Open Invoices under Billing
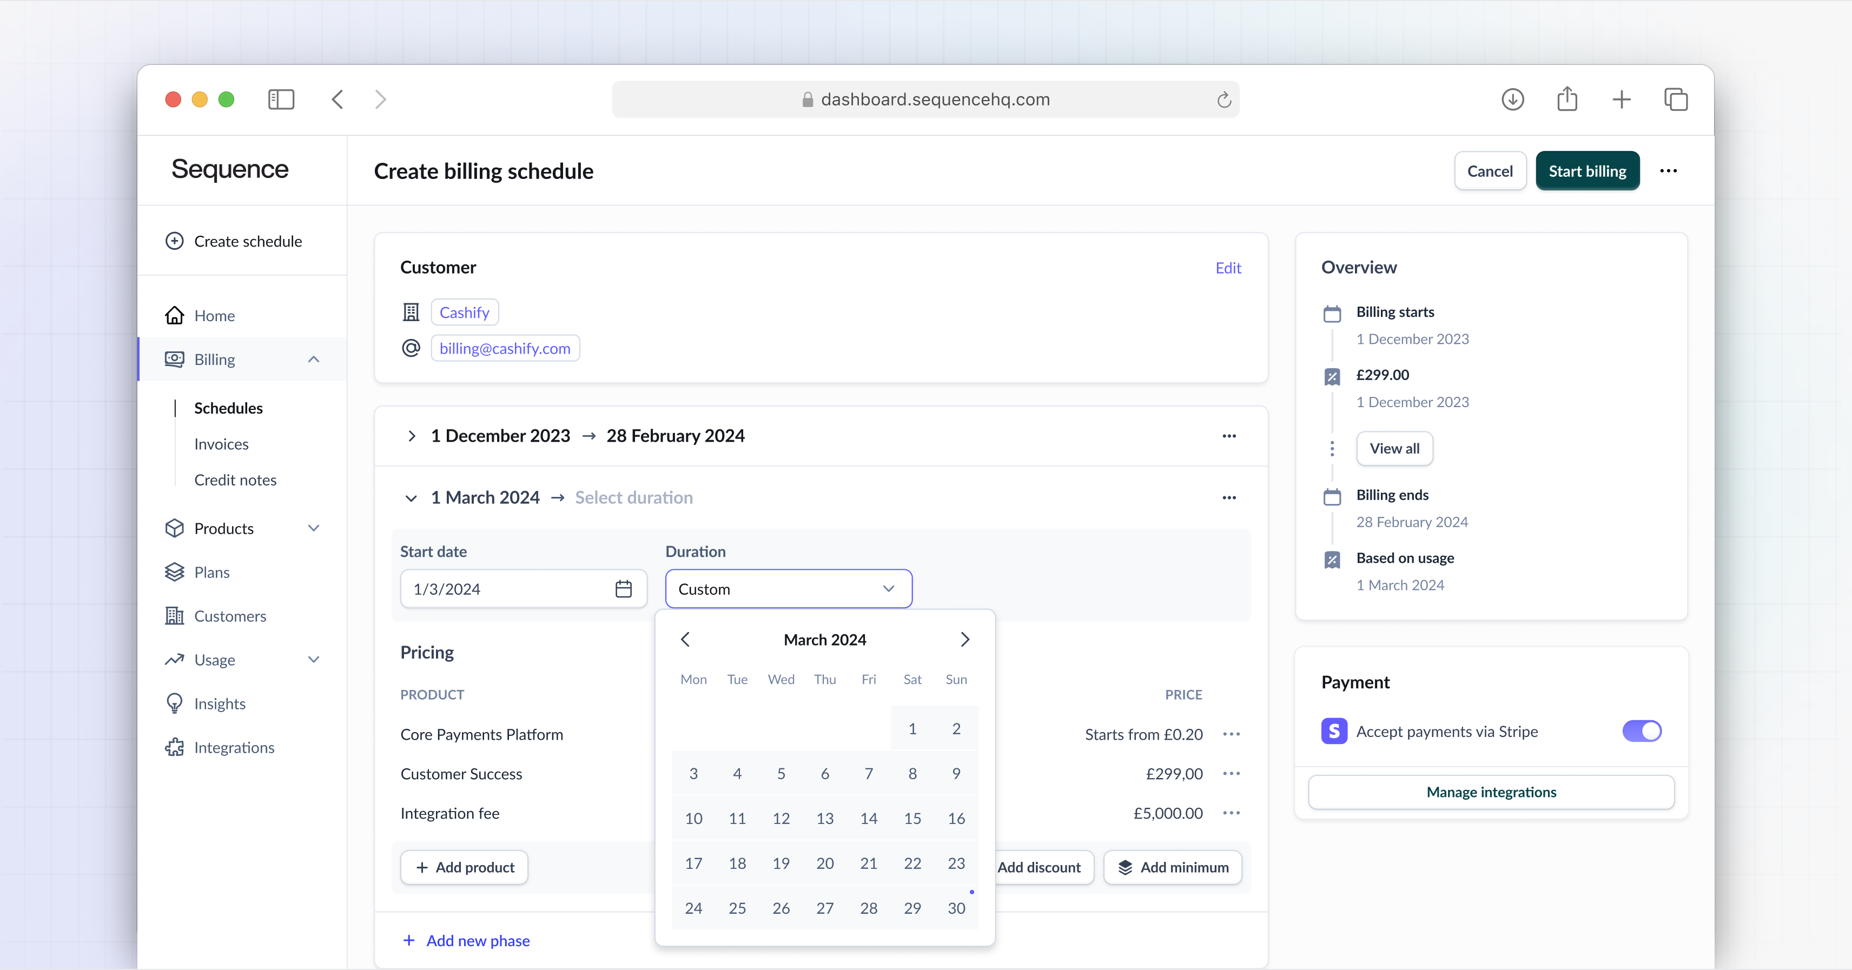 pyautogui.click(x=221, y=444)
